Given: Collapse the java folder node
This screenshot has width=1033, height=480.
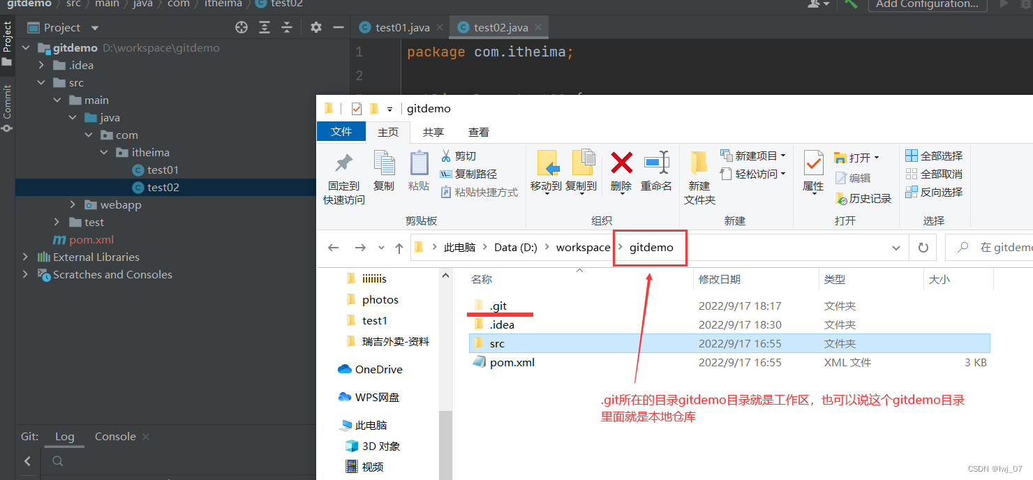Looking at the screenshot, I should click(73, 118).
